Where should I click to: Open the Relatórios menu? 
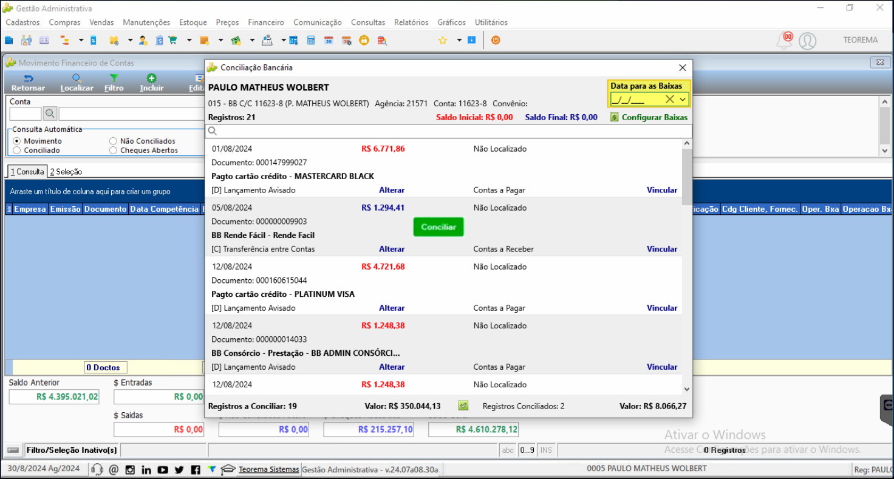click(x=411, y=22)
